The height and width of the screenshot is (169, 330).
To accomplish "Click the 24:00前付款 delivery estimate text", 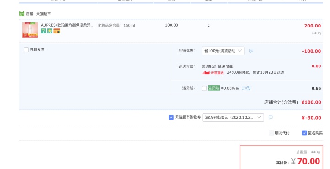I will click(x=255, y=72).
